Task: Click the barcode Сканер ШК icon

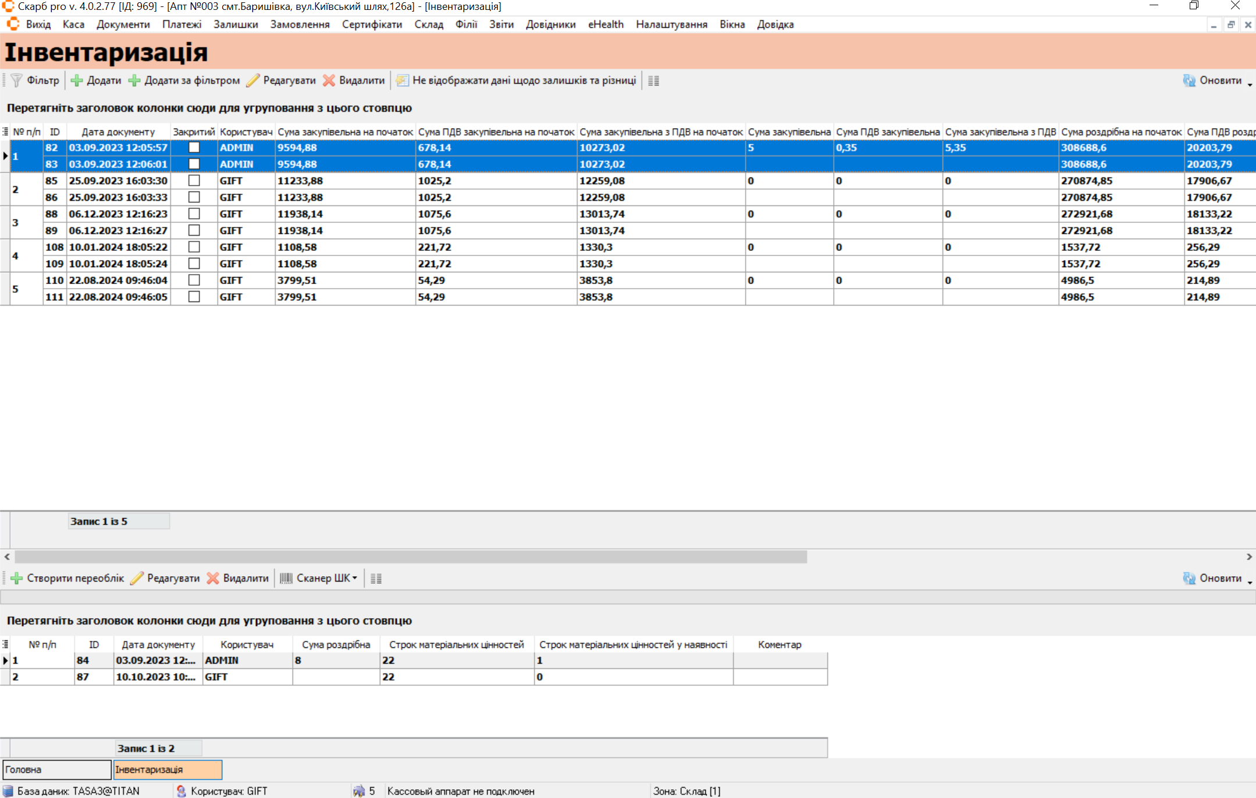Action: [286, 578]
